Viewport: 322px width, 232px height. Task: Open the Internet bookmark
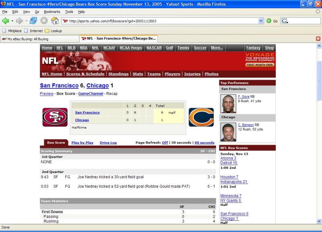point(33,31)
